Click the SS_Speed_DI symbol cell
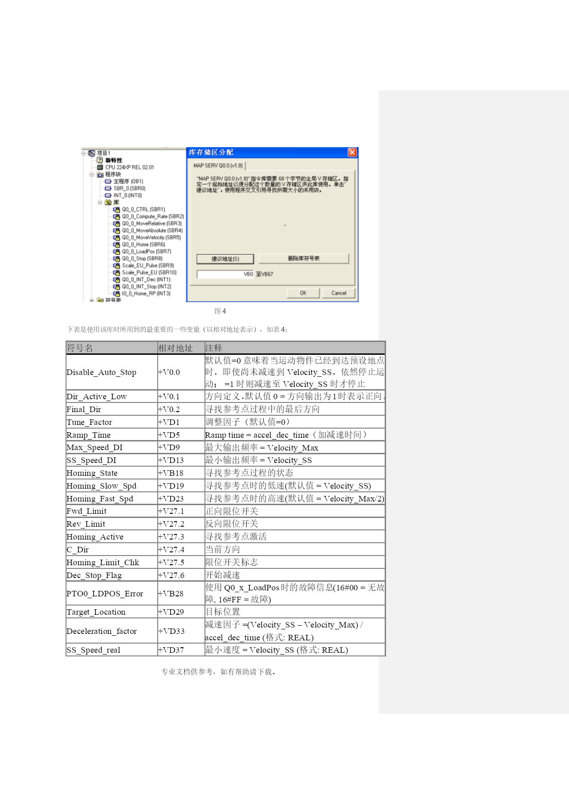Screen dimensions: 569x804 click(112, 460)
